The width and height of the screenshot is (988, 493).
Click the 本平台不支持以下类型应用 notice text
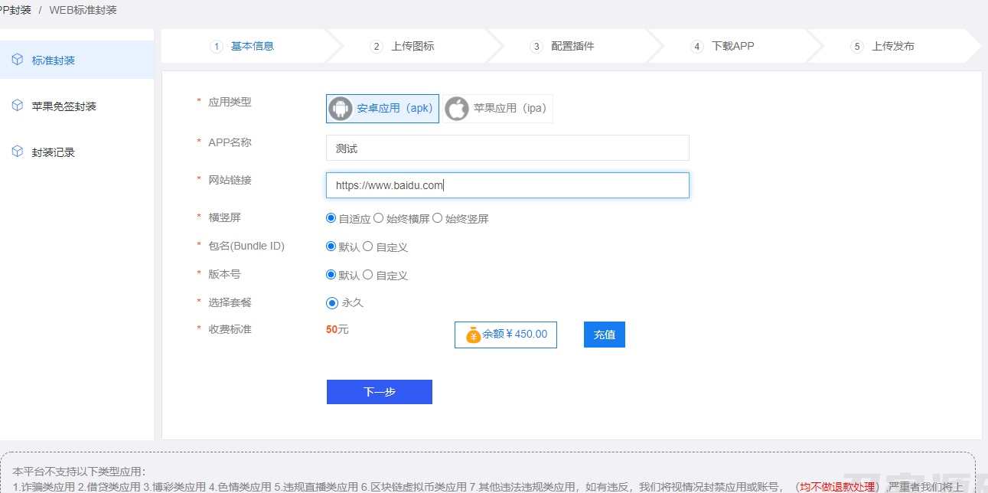pyautogui.click(x=79, y=472)
